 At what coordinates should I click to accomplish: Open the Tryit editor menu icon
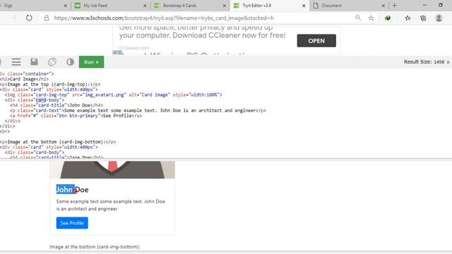(16, 62)
